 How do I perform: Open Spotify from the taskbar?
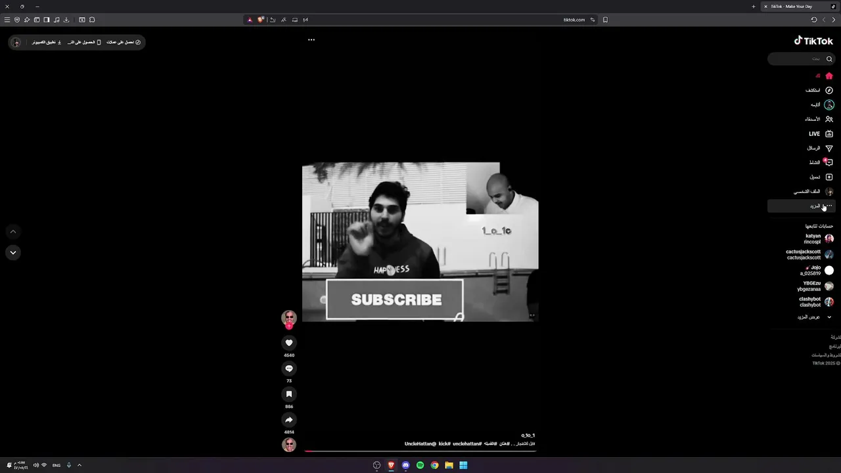click(x=420, y=465)
